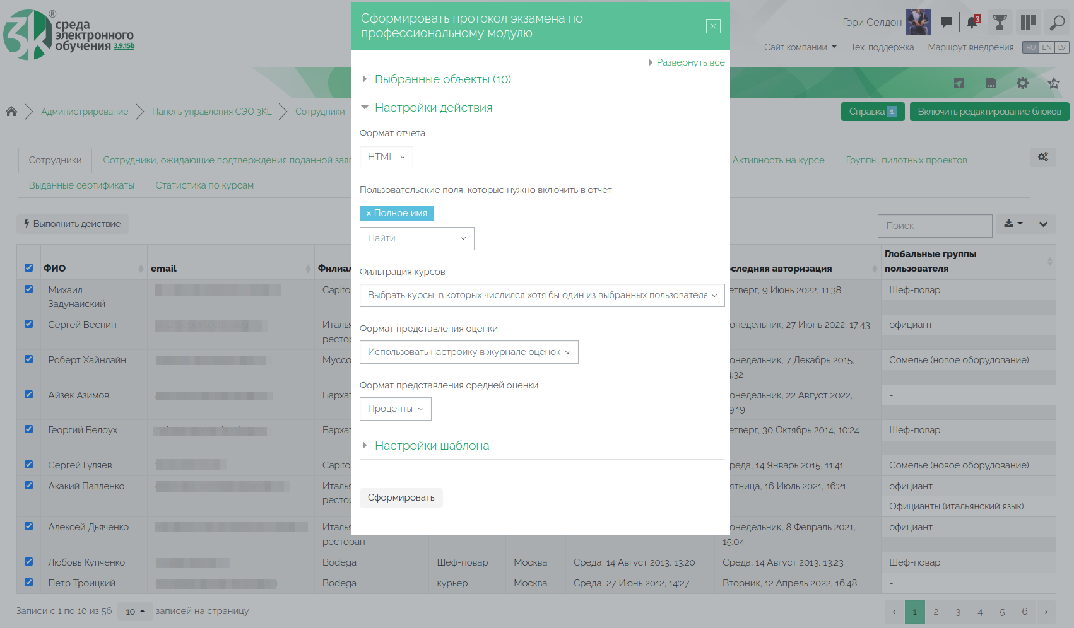
Task: Click the XP star icon
Action: coord(1054,83)
